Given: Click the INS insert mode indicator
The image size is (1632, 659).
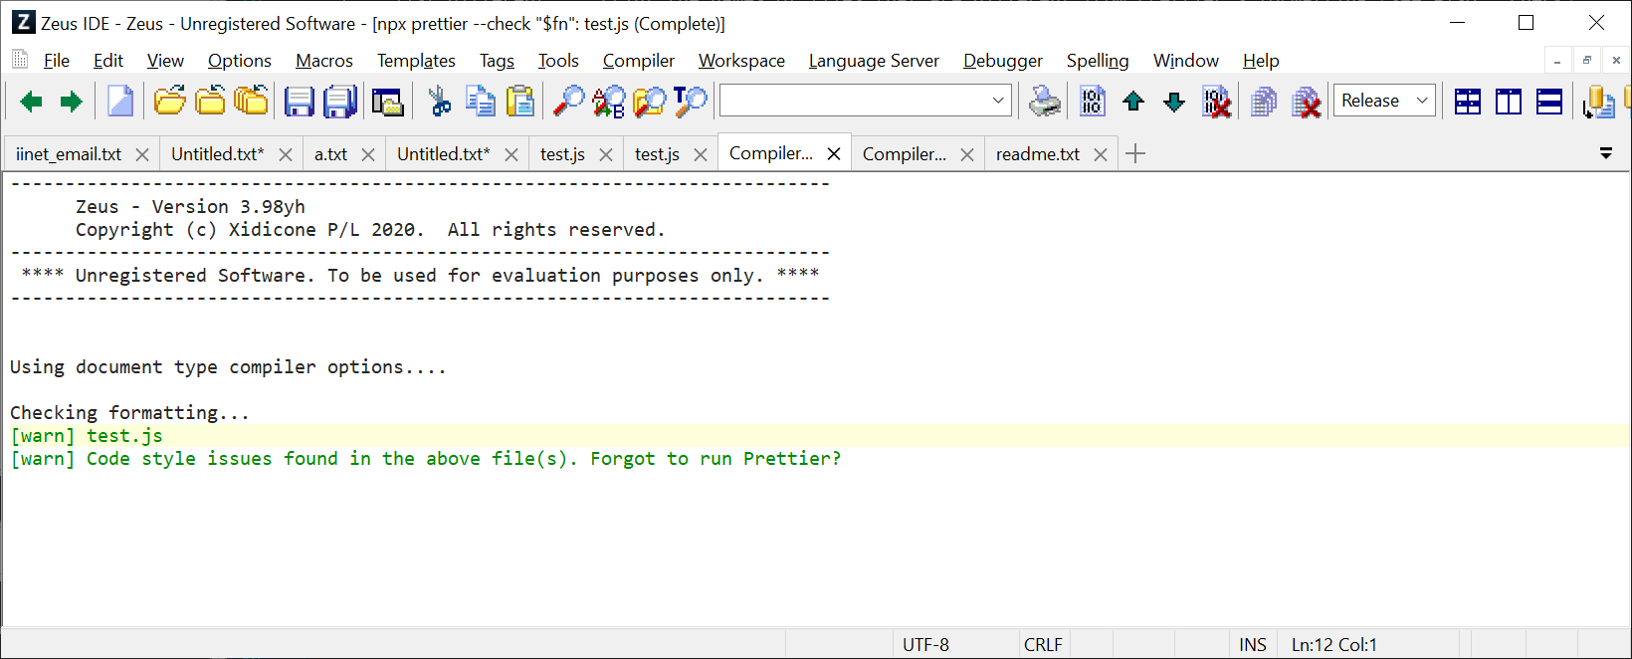Looking at the screenshot, I should coord(1253,645).
